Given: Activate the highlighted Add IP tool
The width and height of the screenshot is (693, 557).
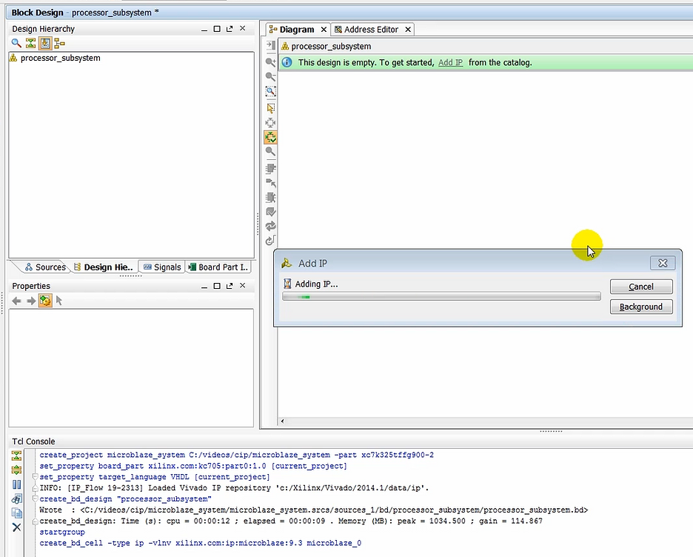Looking at the screenshot, I should [270, 137].
